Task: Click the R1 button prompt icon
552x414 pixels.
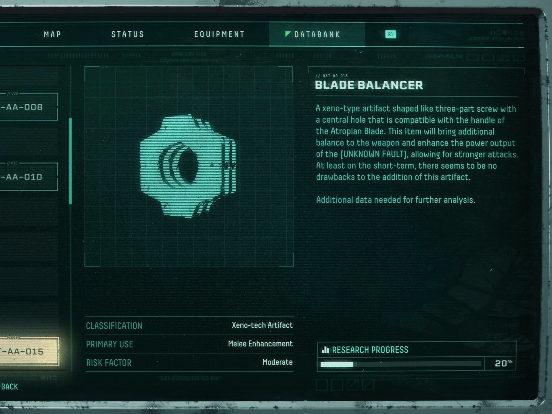Action: [x=390, y=34]
